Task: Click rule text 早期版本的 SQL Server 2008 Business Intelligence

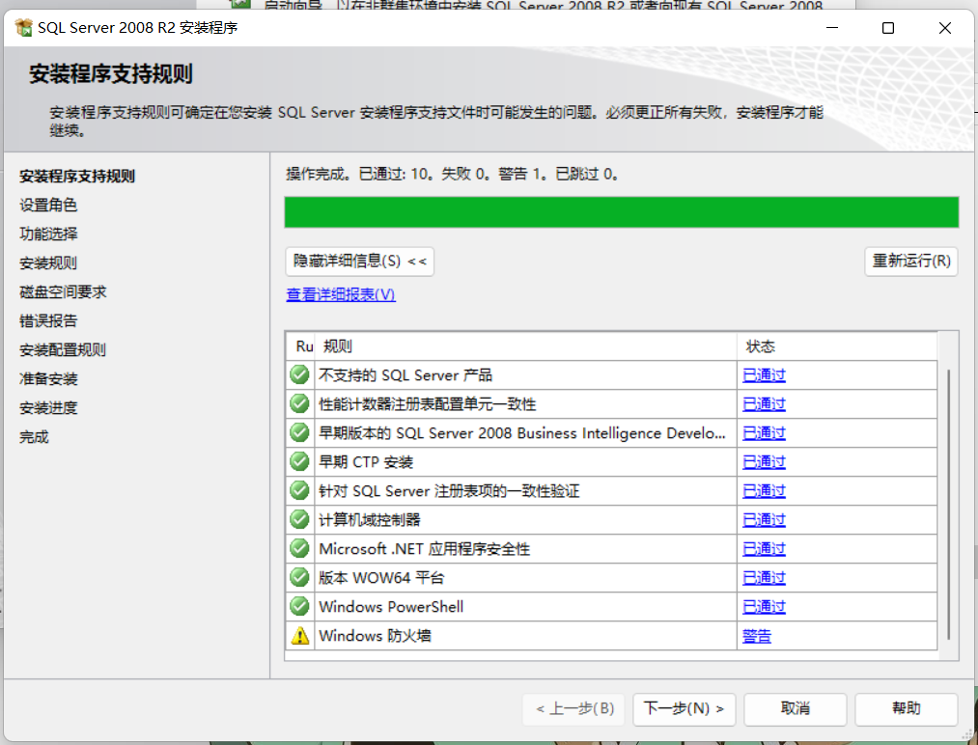Action: pos(522,433)
